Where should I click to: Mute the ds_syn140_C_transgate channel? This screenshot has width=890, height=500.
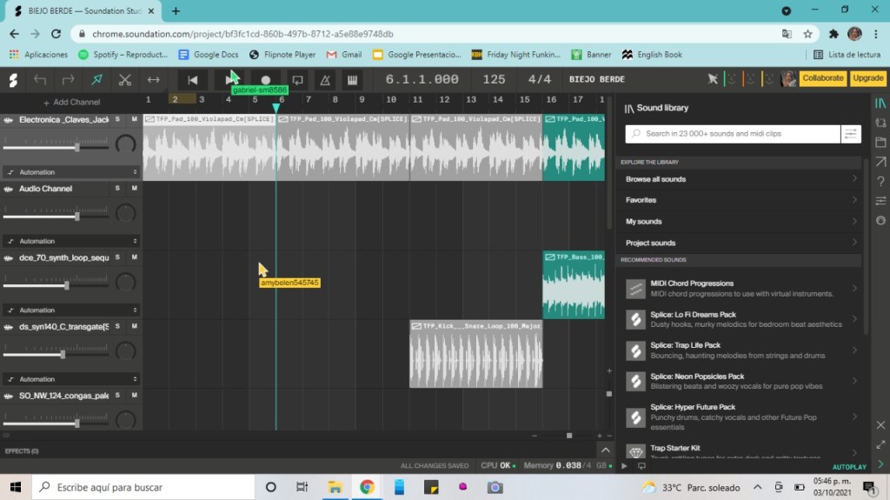[134, 327]
